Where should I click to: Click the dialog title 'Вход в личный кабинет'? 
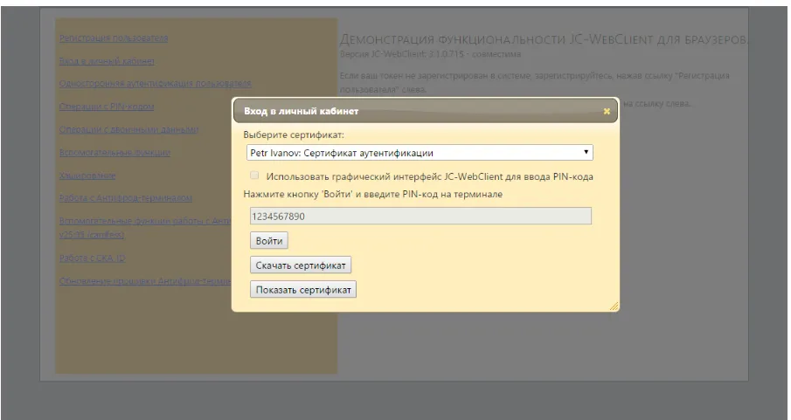click(x=302, y=111)
